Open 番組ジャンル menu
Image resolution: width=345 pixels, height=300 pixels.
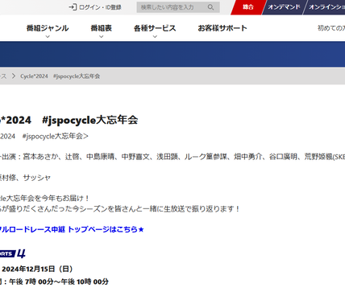pos(48,28)
